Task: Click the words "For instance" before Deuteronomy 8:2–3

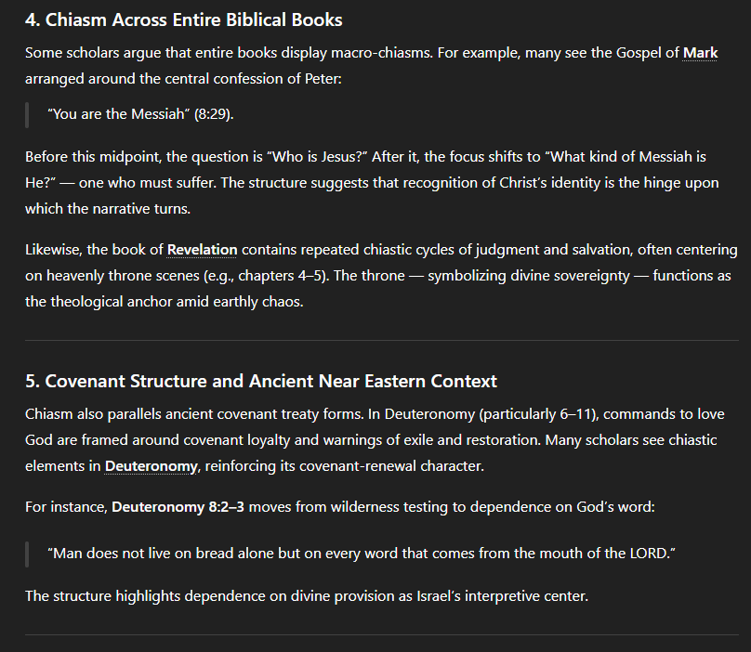Action: (65, 509)
